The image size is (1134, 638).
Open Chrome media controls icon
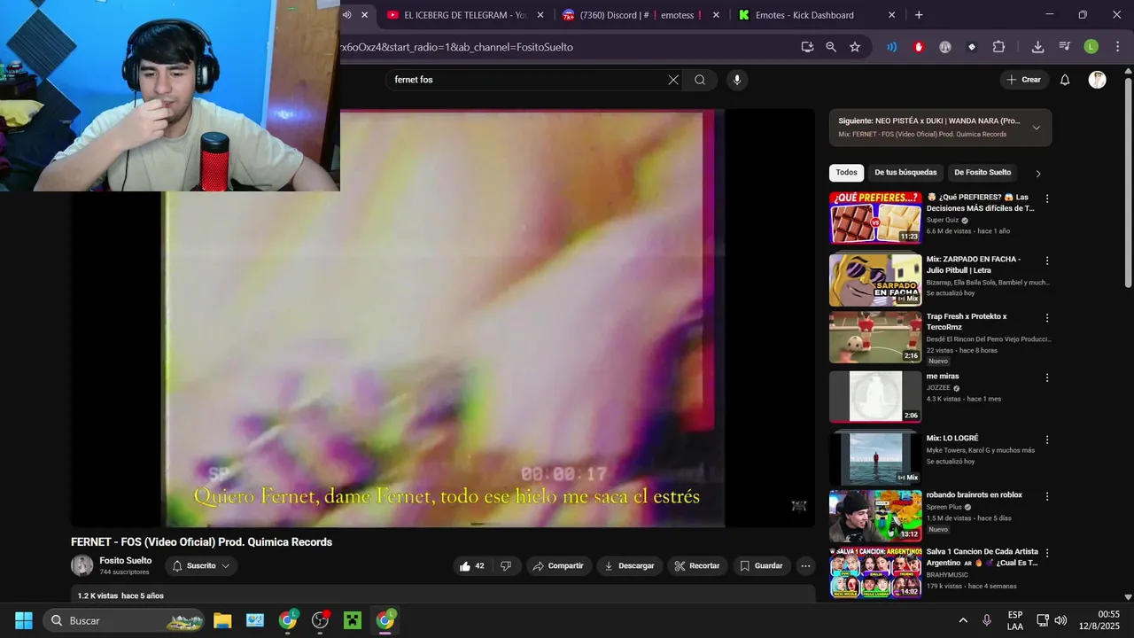click(1064, 47)
